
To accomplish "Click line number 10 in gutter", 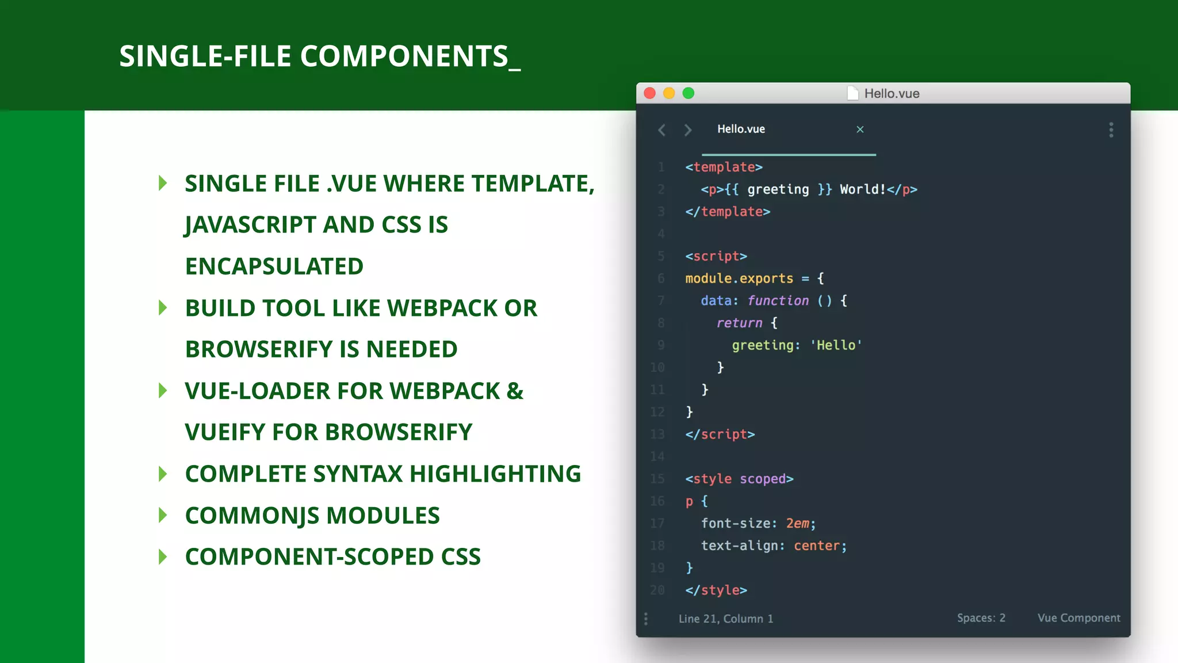I will pos(657,368).
